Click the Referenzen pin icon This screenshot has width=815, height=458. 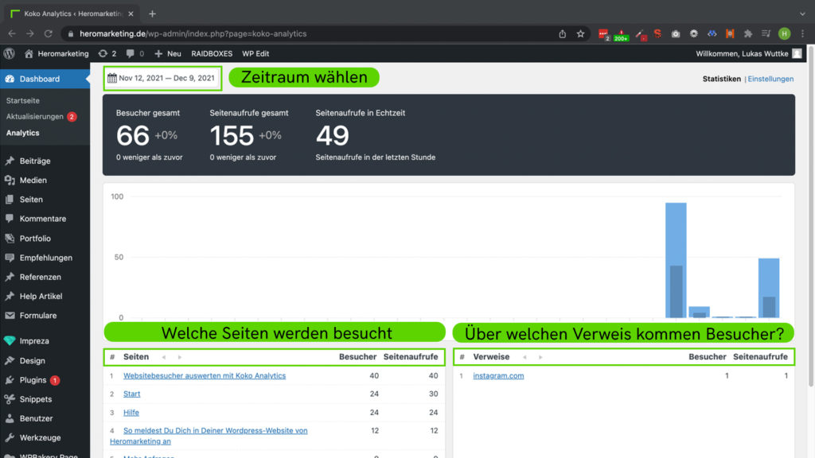coord(10,277)
